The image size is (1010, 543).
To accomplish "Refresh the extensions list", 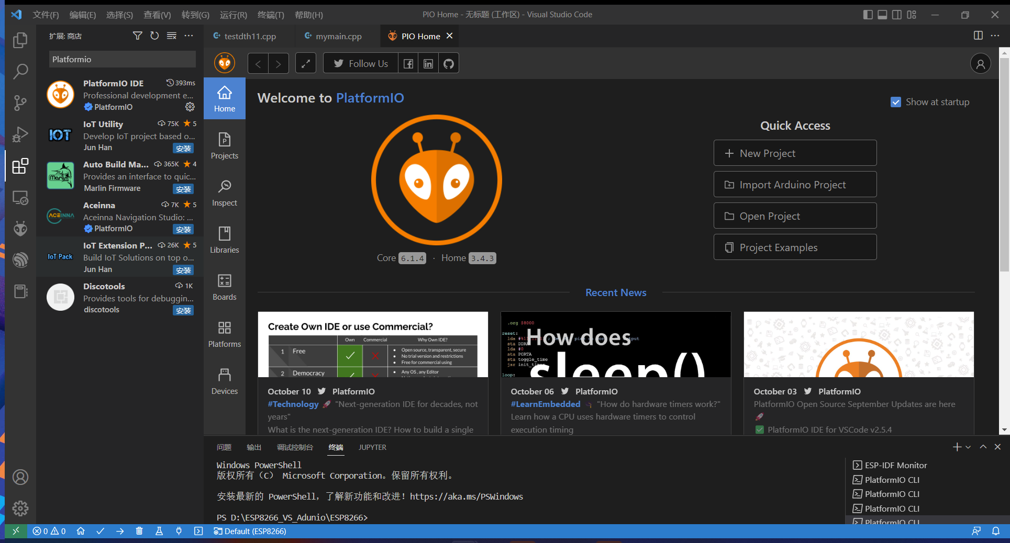I will click(x=154, y=36).
